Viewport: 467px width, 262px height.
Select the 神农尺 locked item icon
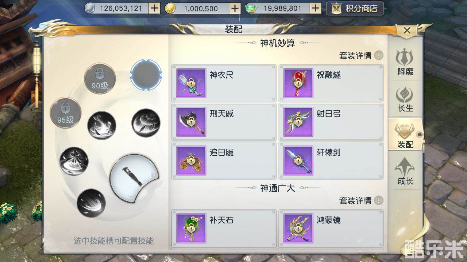tap(191, 83)
